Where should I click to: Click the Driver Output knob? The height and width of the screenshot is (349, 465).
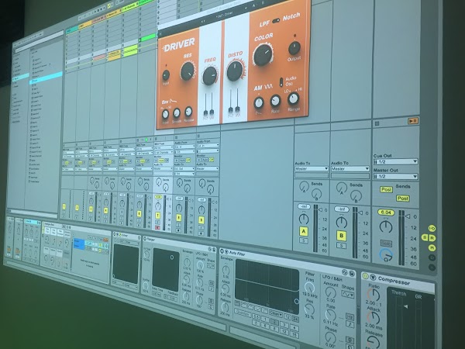(x=294, y=48)
